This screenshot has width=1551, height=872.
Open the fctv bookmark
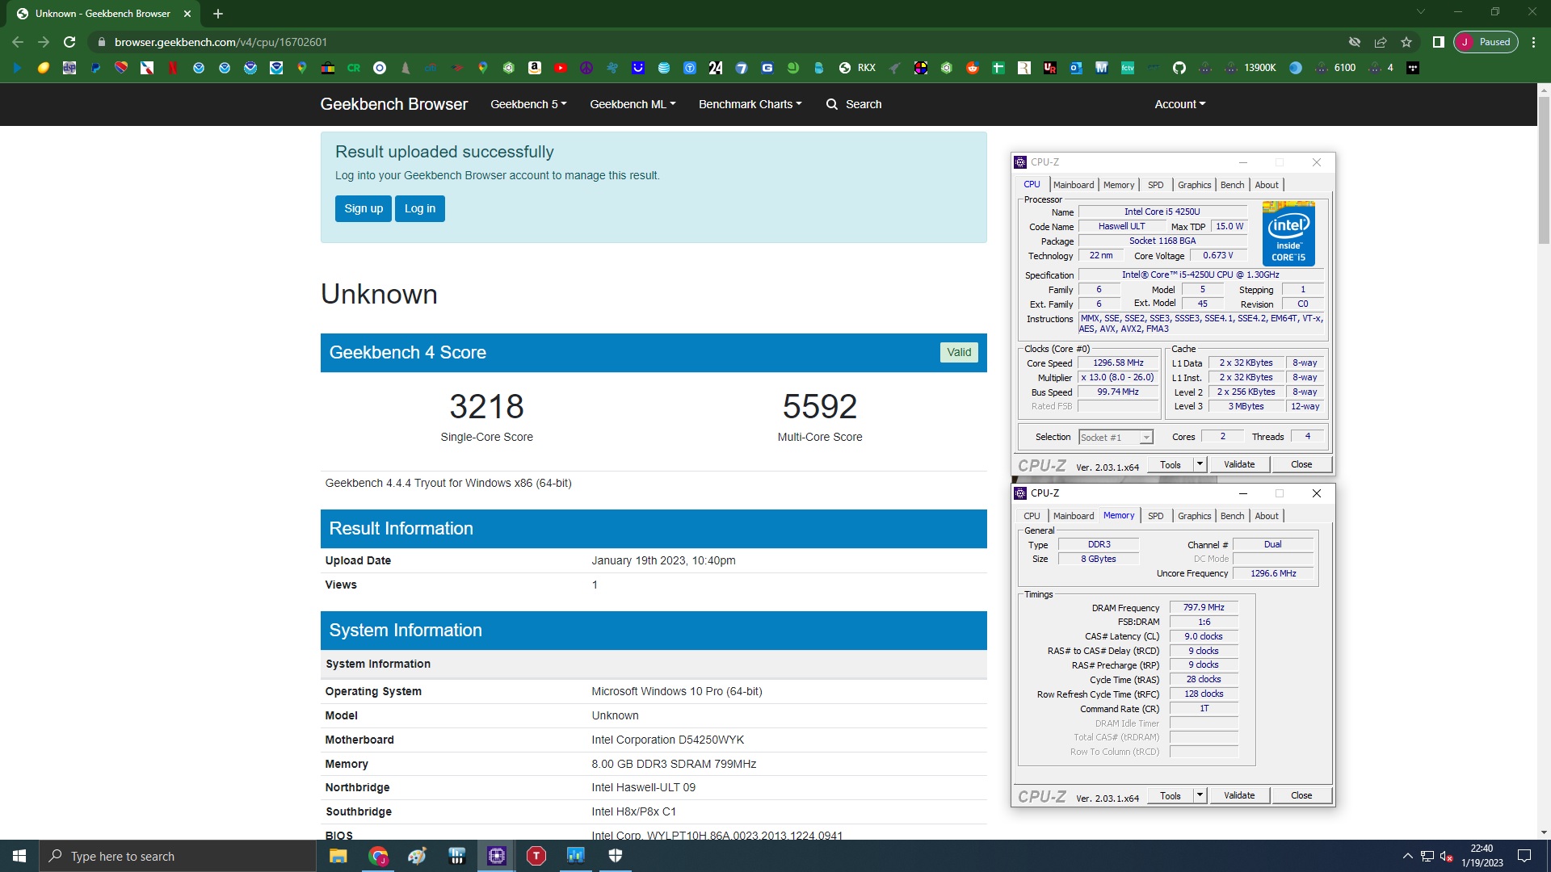coord(1128,68)
